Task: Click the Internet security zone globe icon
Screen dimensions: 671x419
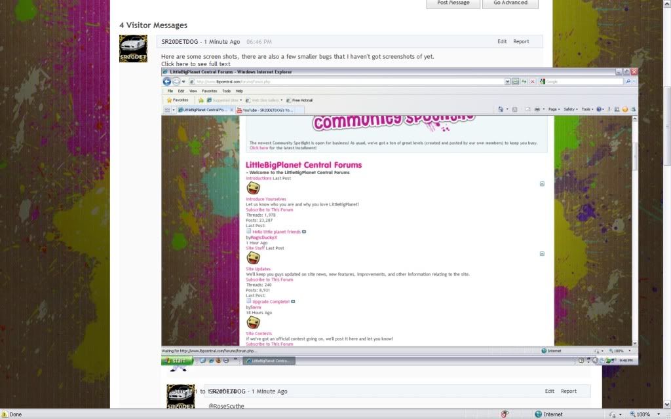Action: click(x=539, y=414)
